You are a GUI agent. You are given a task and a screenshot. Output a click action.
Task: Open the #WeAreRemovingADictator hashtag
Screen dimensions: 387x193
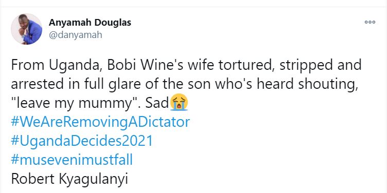(100, 122)
